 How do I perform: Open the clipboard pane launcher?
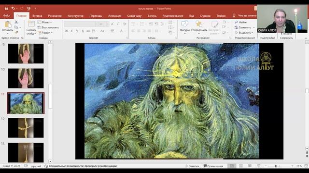(x=22, y=38)
